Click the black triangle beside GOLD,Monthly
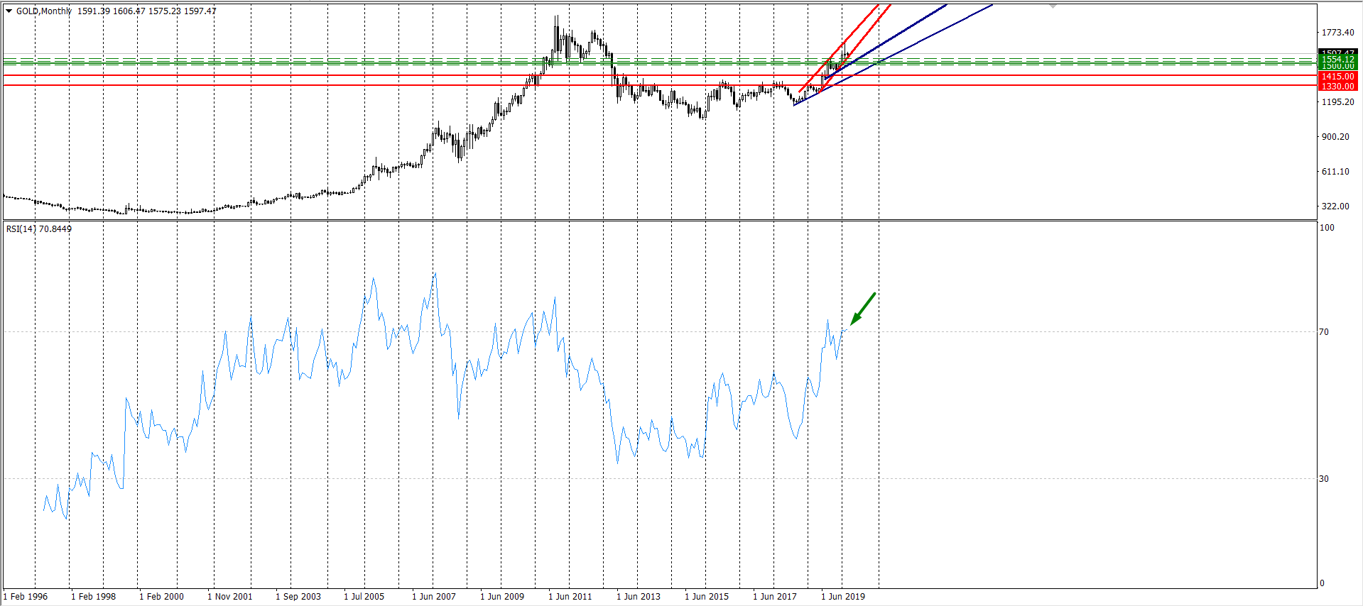This screenshot has width=1363, height=606. (x=9, y=11)
